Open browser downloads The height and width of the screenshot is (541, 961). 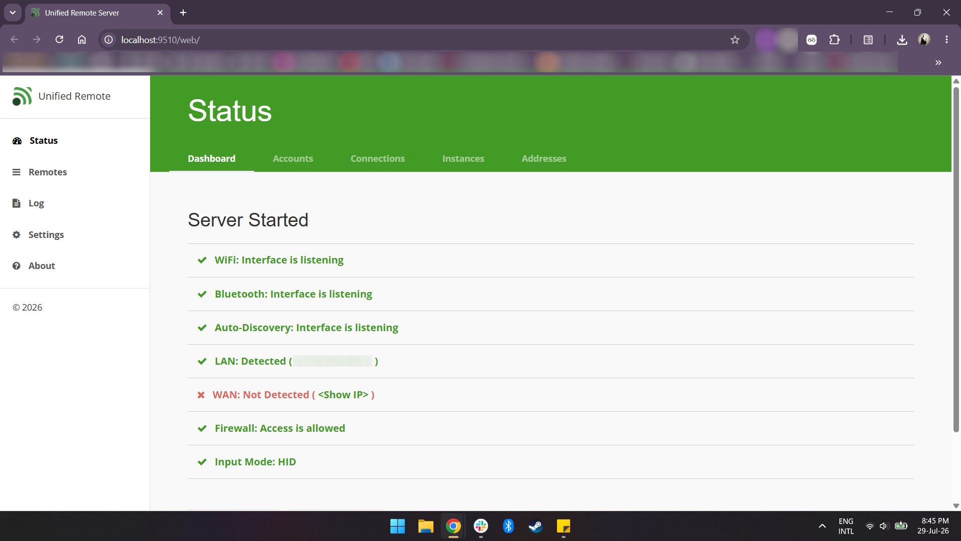pos(902,40)
